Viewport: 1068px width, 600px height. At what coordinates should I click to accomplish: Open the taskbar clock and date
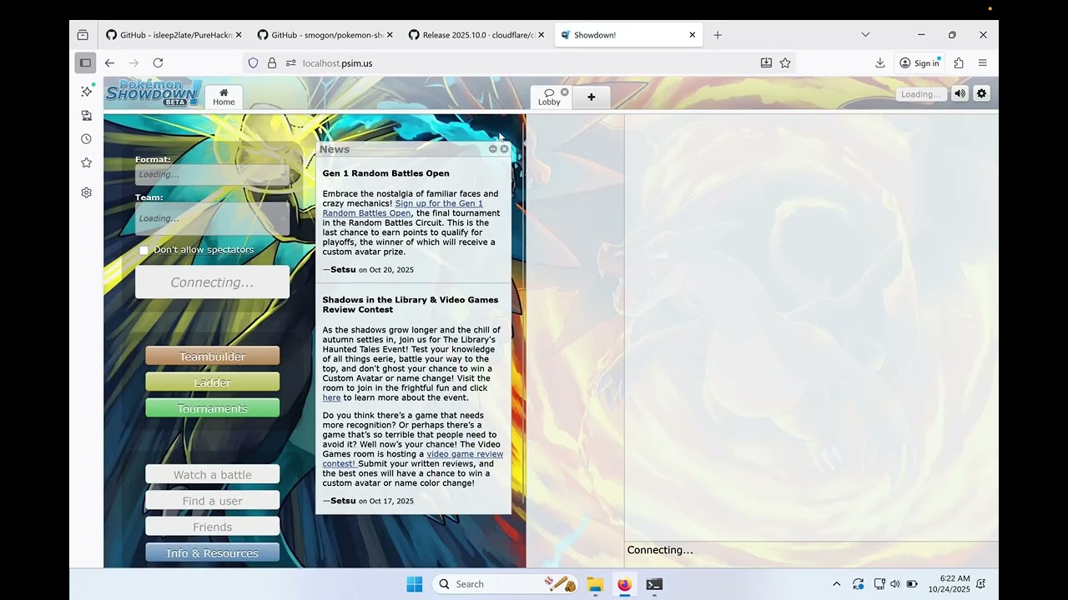(x=950, y=583)
